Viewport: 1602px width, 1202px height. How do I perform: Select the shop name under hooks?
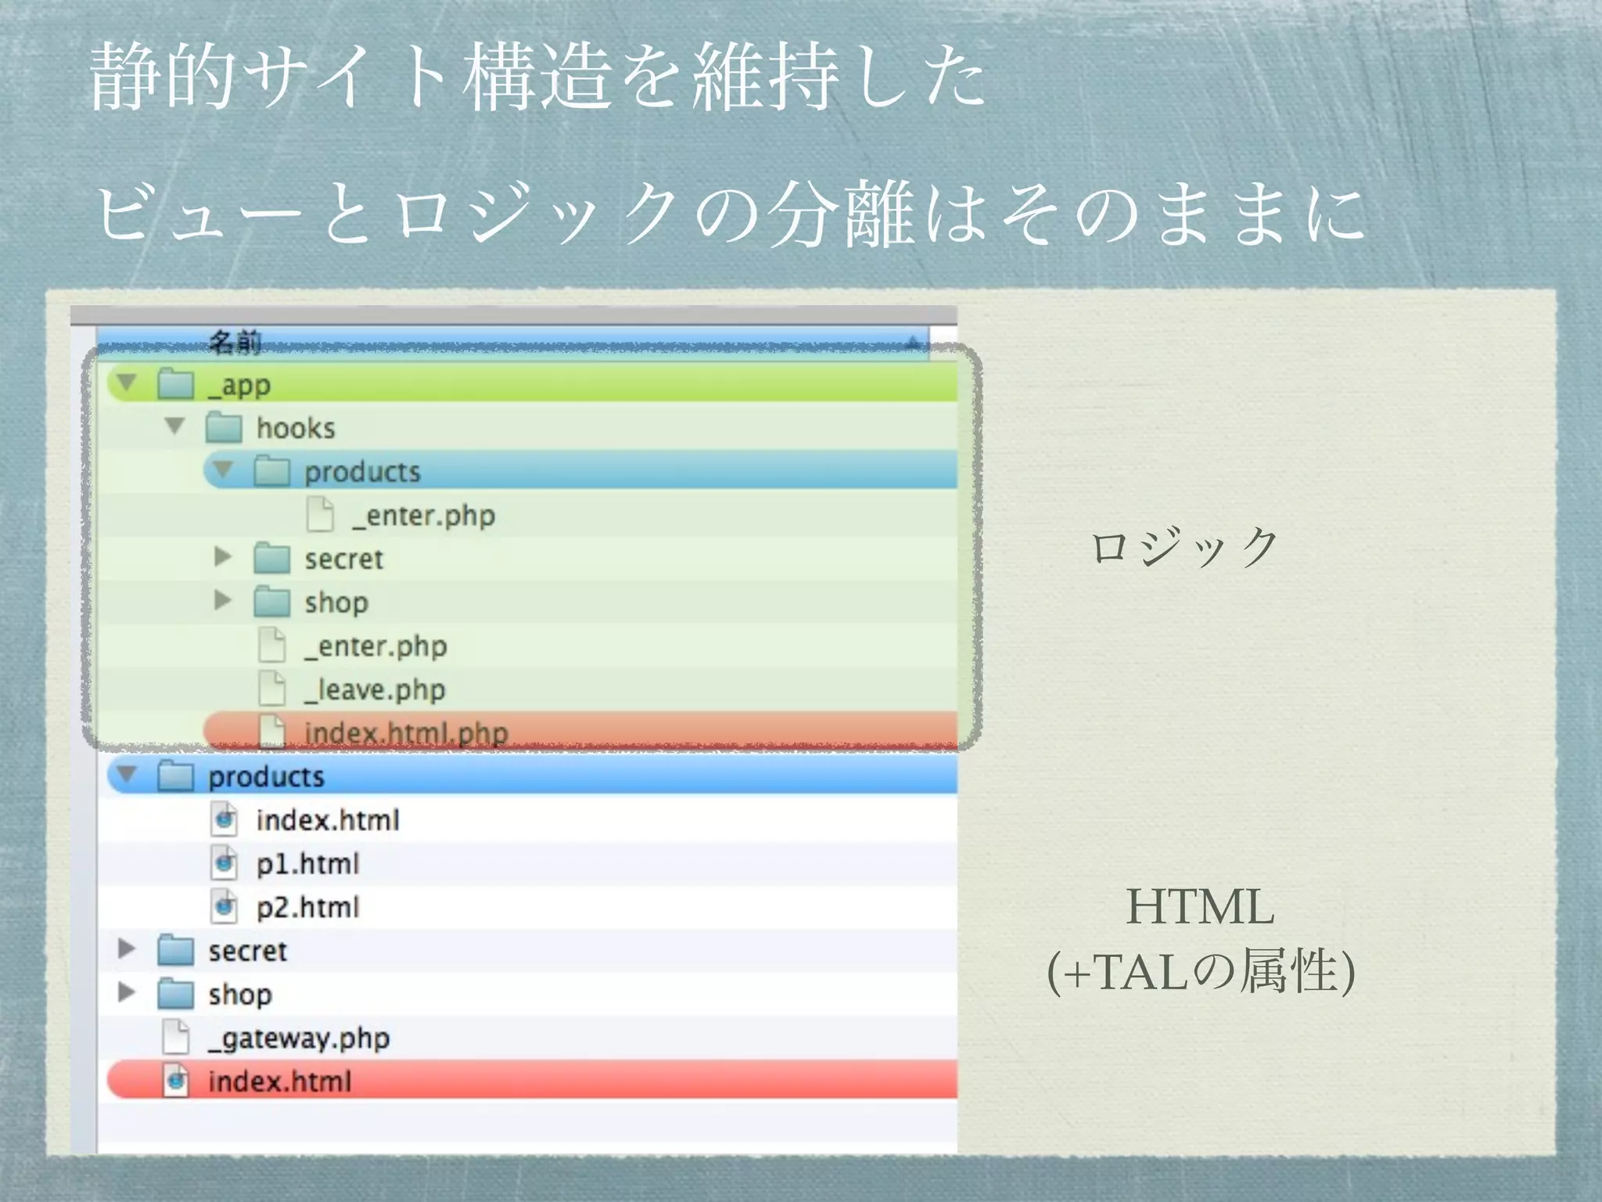[x=336, y=603]
